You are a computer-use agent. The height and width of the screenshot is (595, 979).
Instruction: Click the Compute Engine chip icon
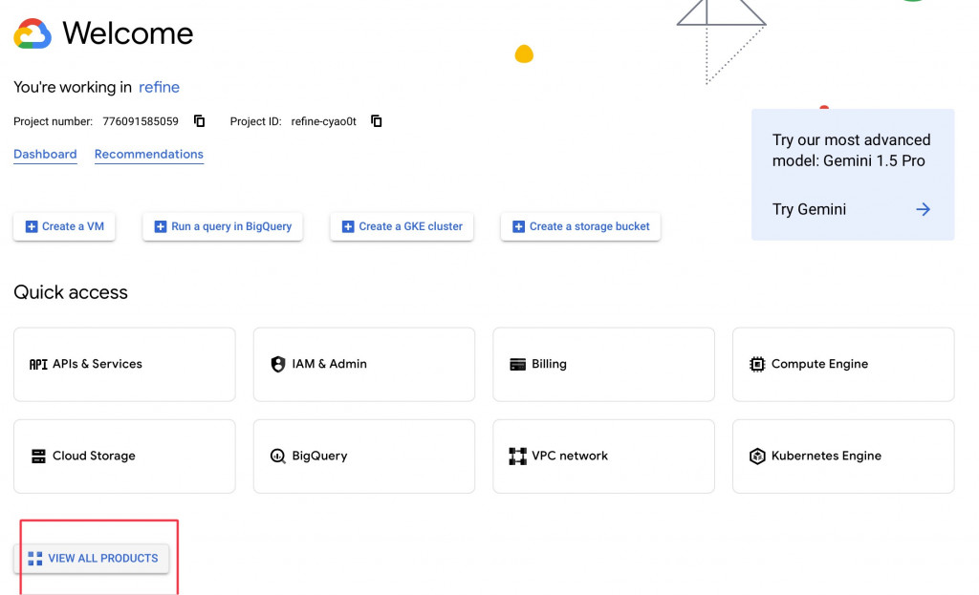click(x=757, y=364)
